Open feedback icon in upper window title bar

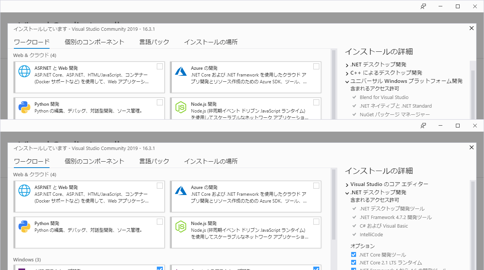(423, 6)
